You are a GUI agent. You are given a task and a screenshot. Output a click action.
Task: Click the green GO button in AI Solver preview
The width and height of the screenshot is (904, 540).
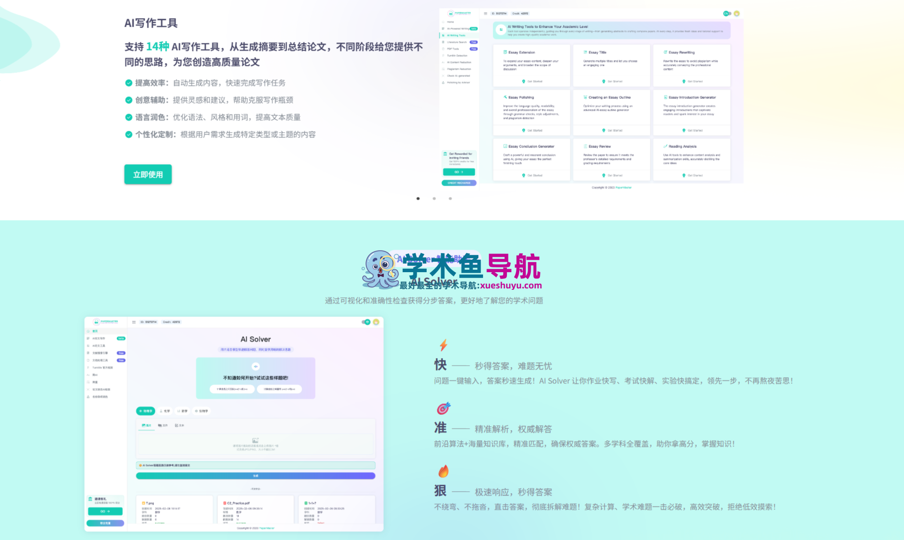[105, 511]
